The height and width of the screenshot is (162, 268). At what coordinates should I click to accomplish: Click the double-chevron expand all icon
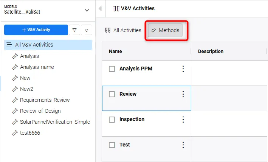pos(87,30)
